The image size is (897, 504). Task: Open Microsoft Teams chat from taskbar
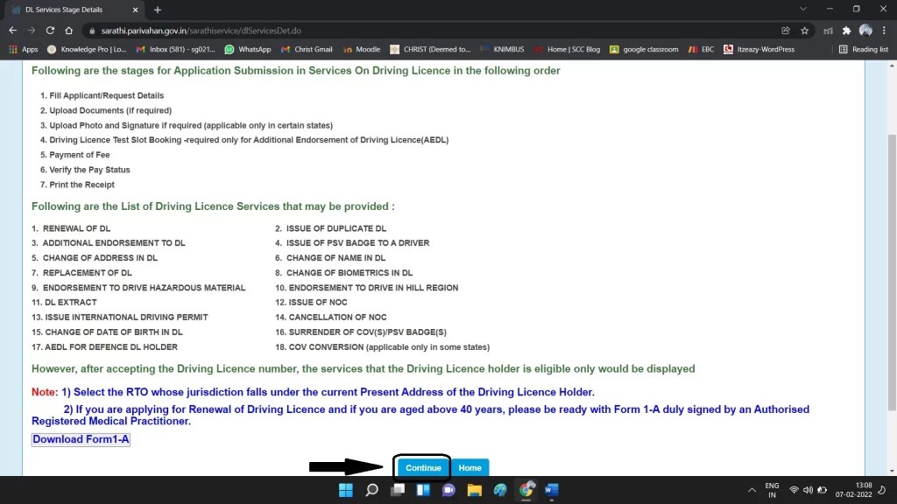[448, 490]
